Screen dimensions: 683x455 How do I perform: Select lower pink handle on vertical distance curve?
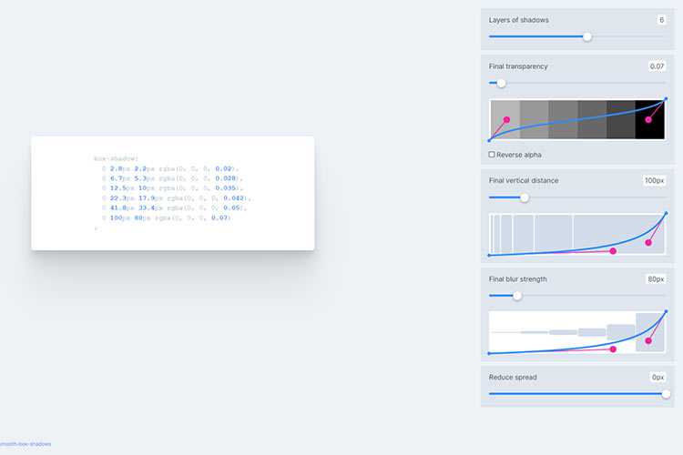click(x=612, y=251)
